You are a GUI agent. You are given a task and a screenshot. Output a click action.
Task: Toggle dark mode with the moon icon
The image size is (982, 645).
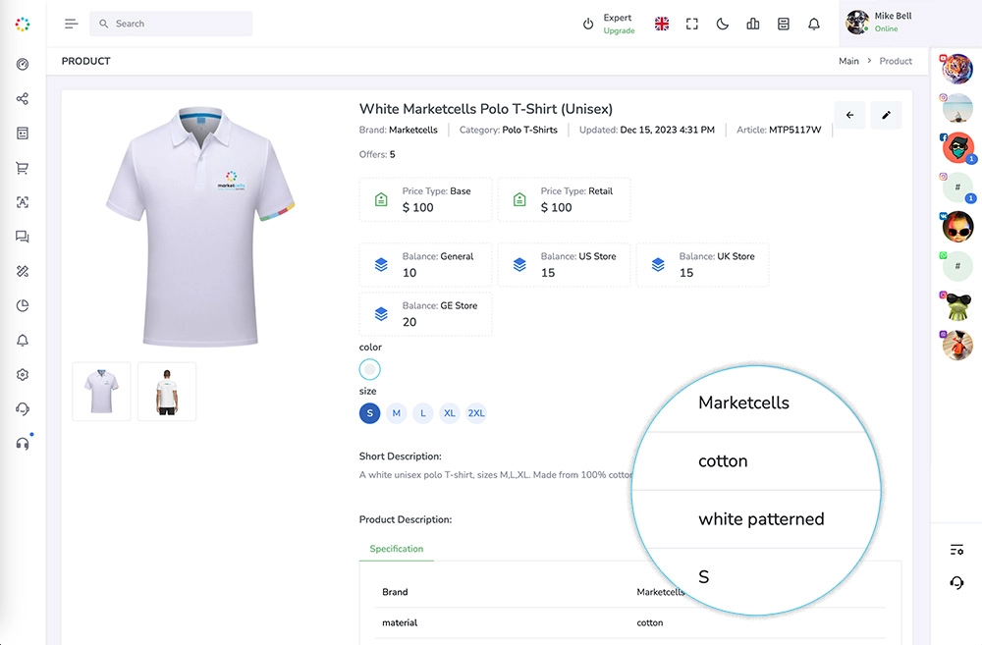tap(723, 25)
